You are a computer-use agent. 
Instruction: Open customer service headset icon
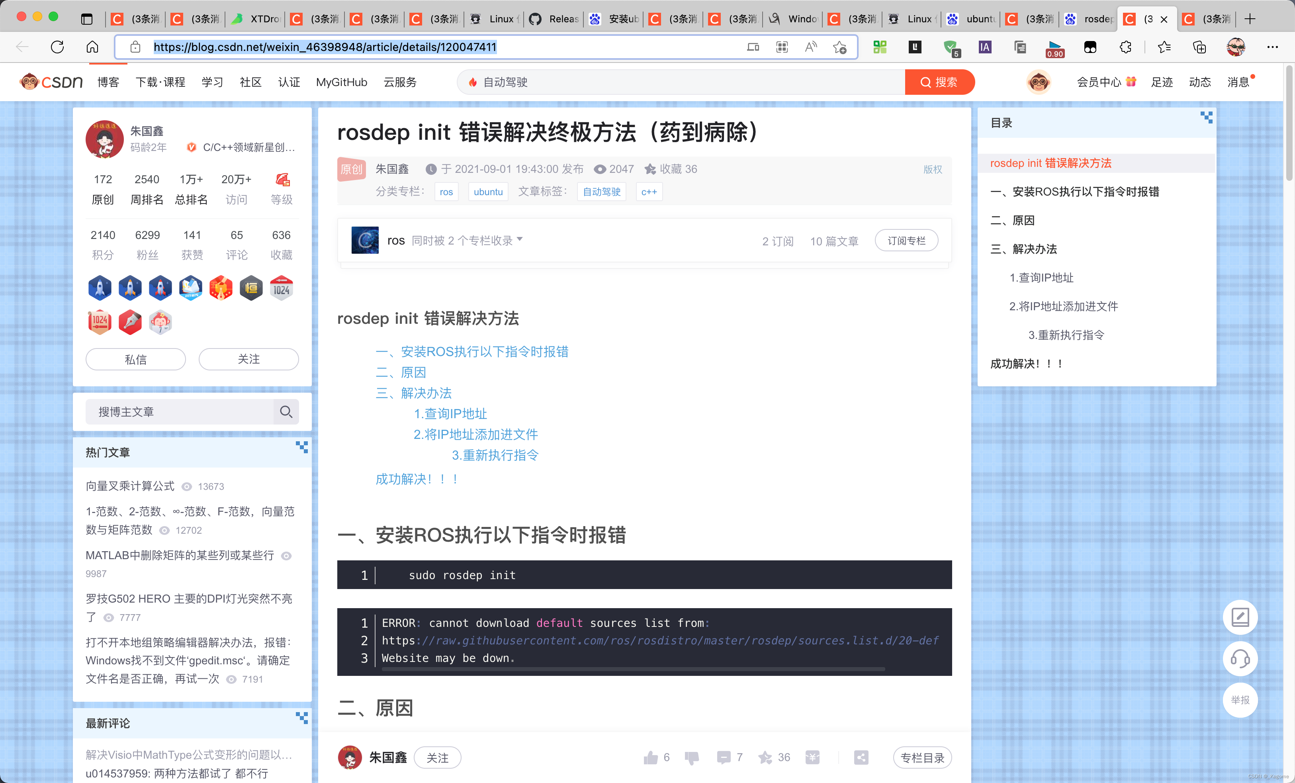point(1240,658)
